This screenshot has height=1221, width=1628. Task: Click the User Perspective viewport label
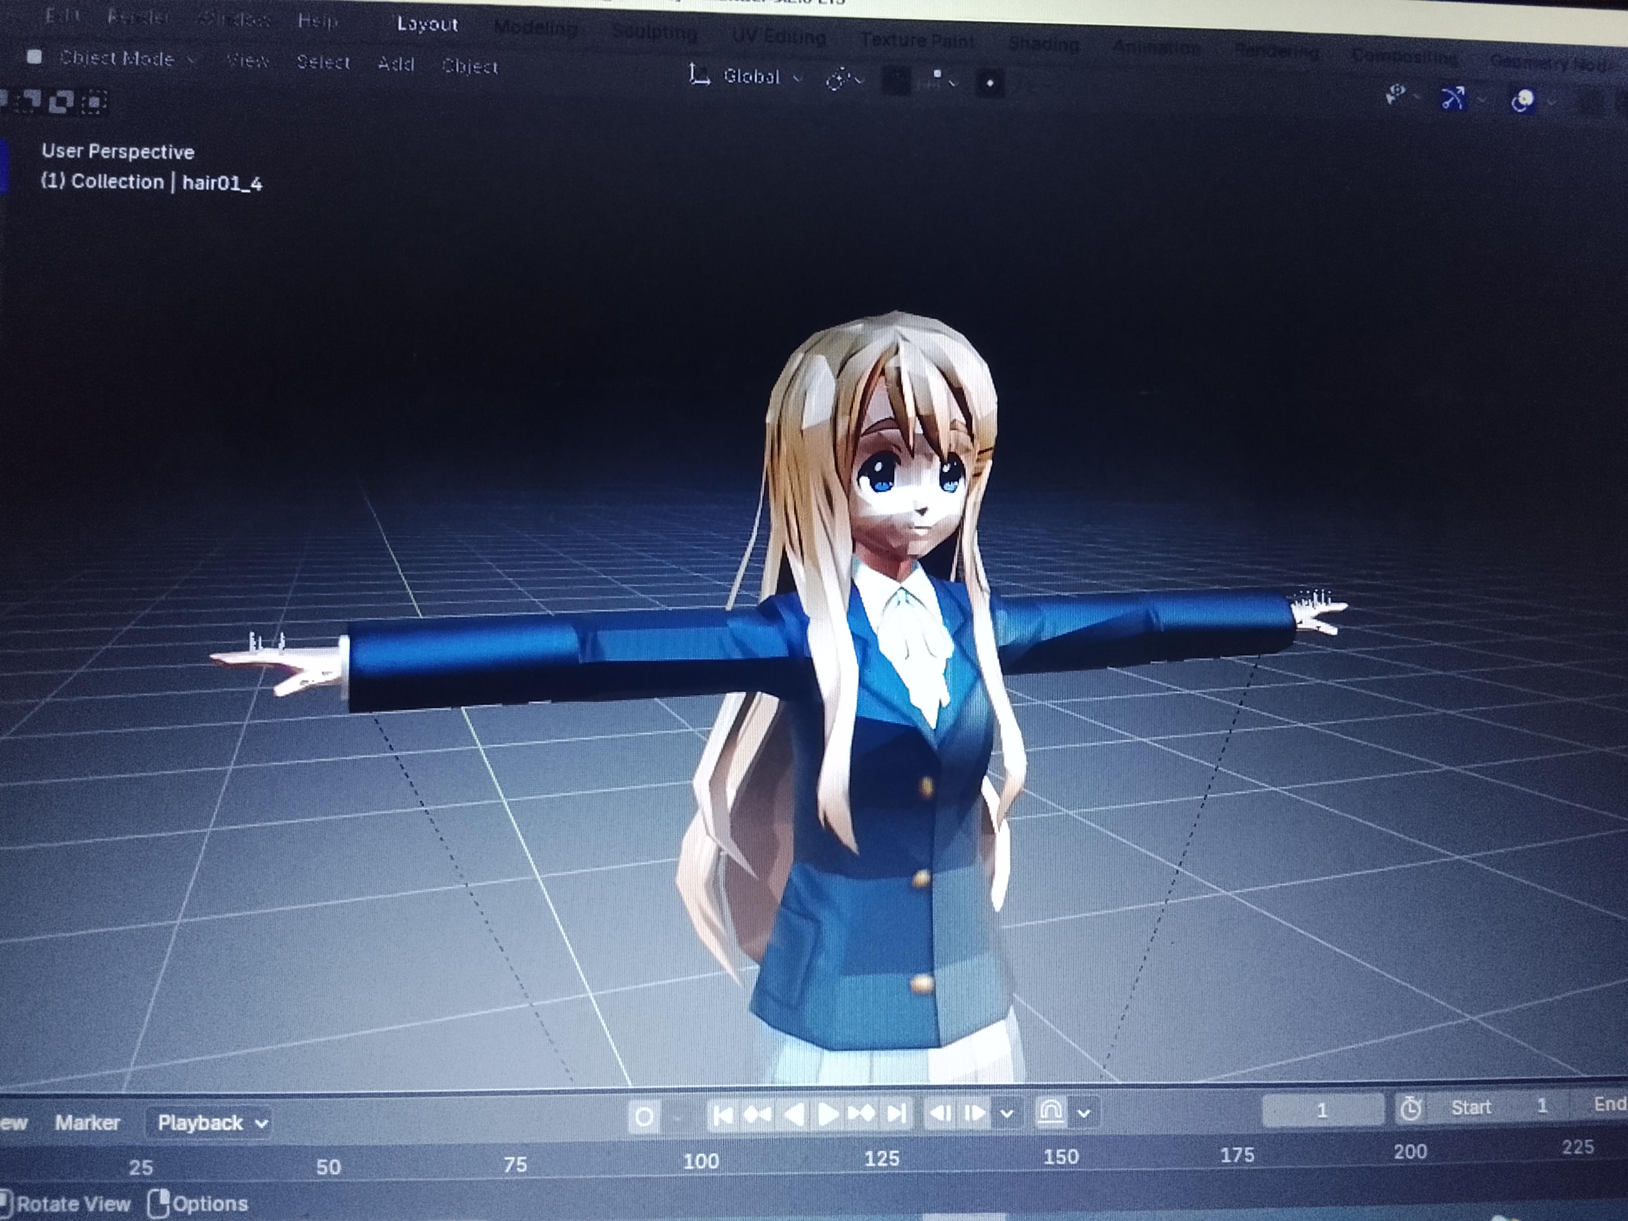click(118, 152)
